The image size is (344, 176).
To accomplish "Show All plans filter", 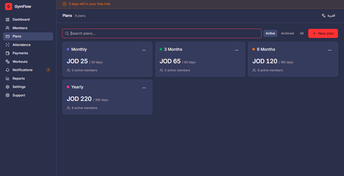I will (x=302, y=33).
